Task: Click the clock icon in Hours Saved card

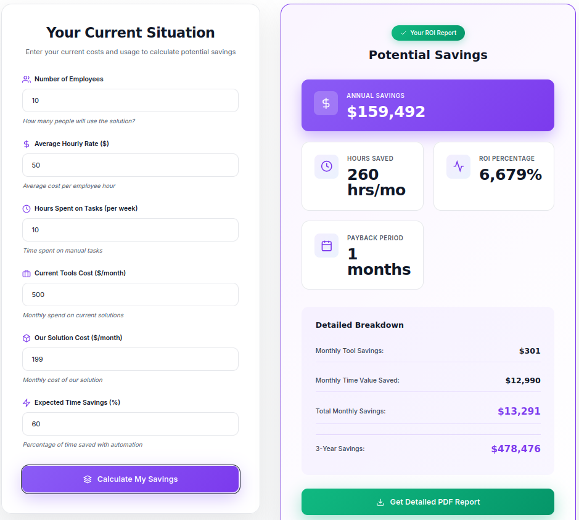Action: tap(326, 166)
